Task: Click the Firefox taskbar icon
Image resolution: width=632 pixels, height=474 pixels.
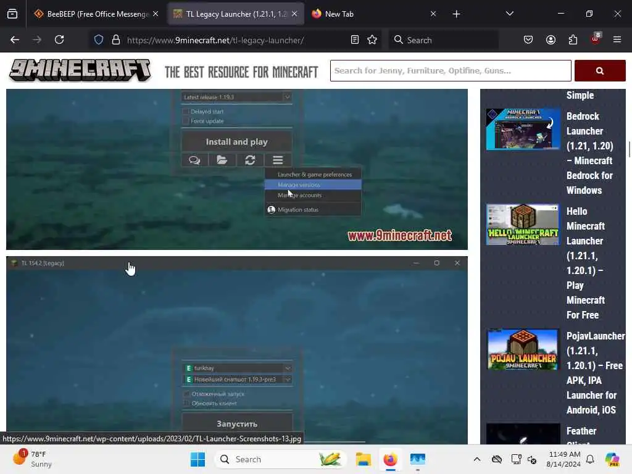Action: coord(390,459)
